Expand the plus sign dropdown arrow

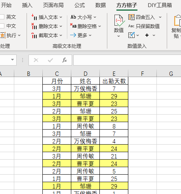click(x=154, y=35)
